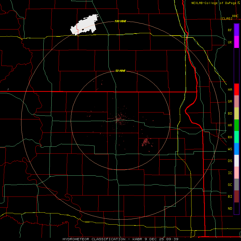Click the BI legend label
This screenshot has width=241, height=241.
click(230, 197)
